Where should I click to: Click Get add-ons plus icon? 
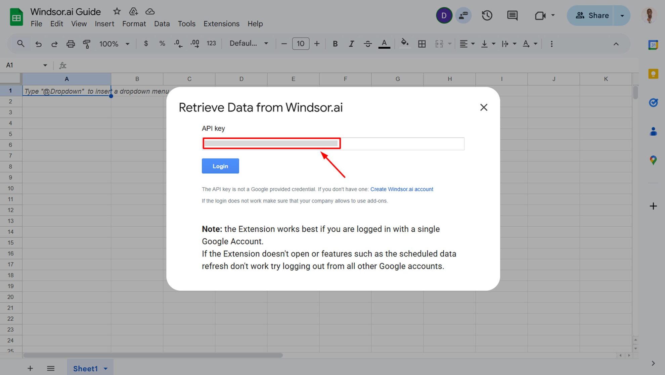click(x=653, y=206)
